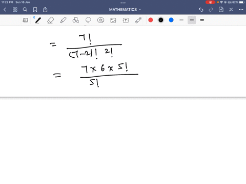The height and width of the screenshot is (184, 246).
Task: Go back using the left chevron
Action: click(x=5, y=10)
